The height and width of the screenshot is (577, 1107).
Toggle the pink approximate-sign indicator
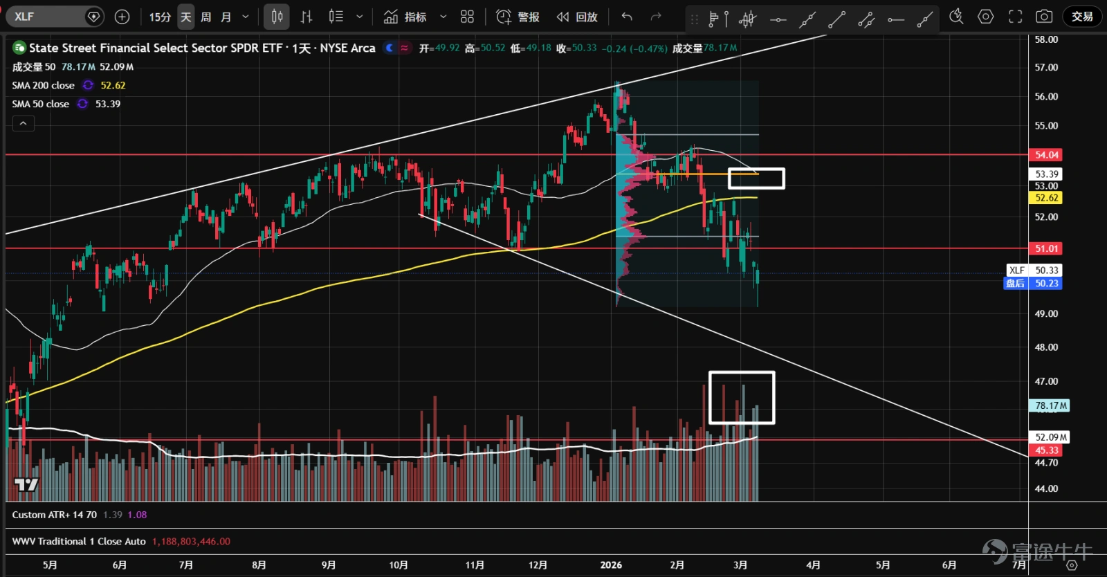(x=405, y=48)
